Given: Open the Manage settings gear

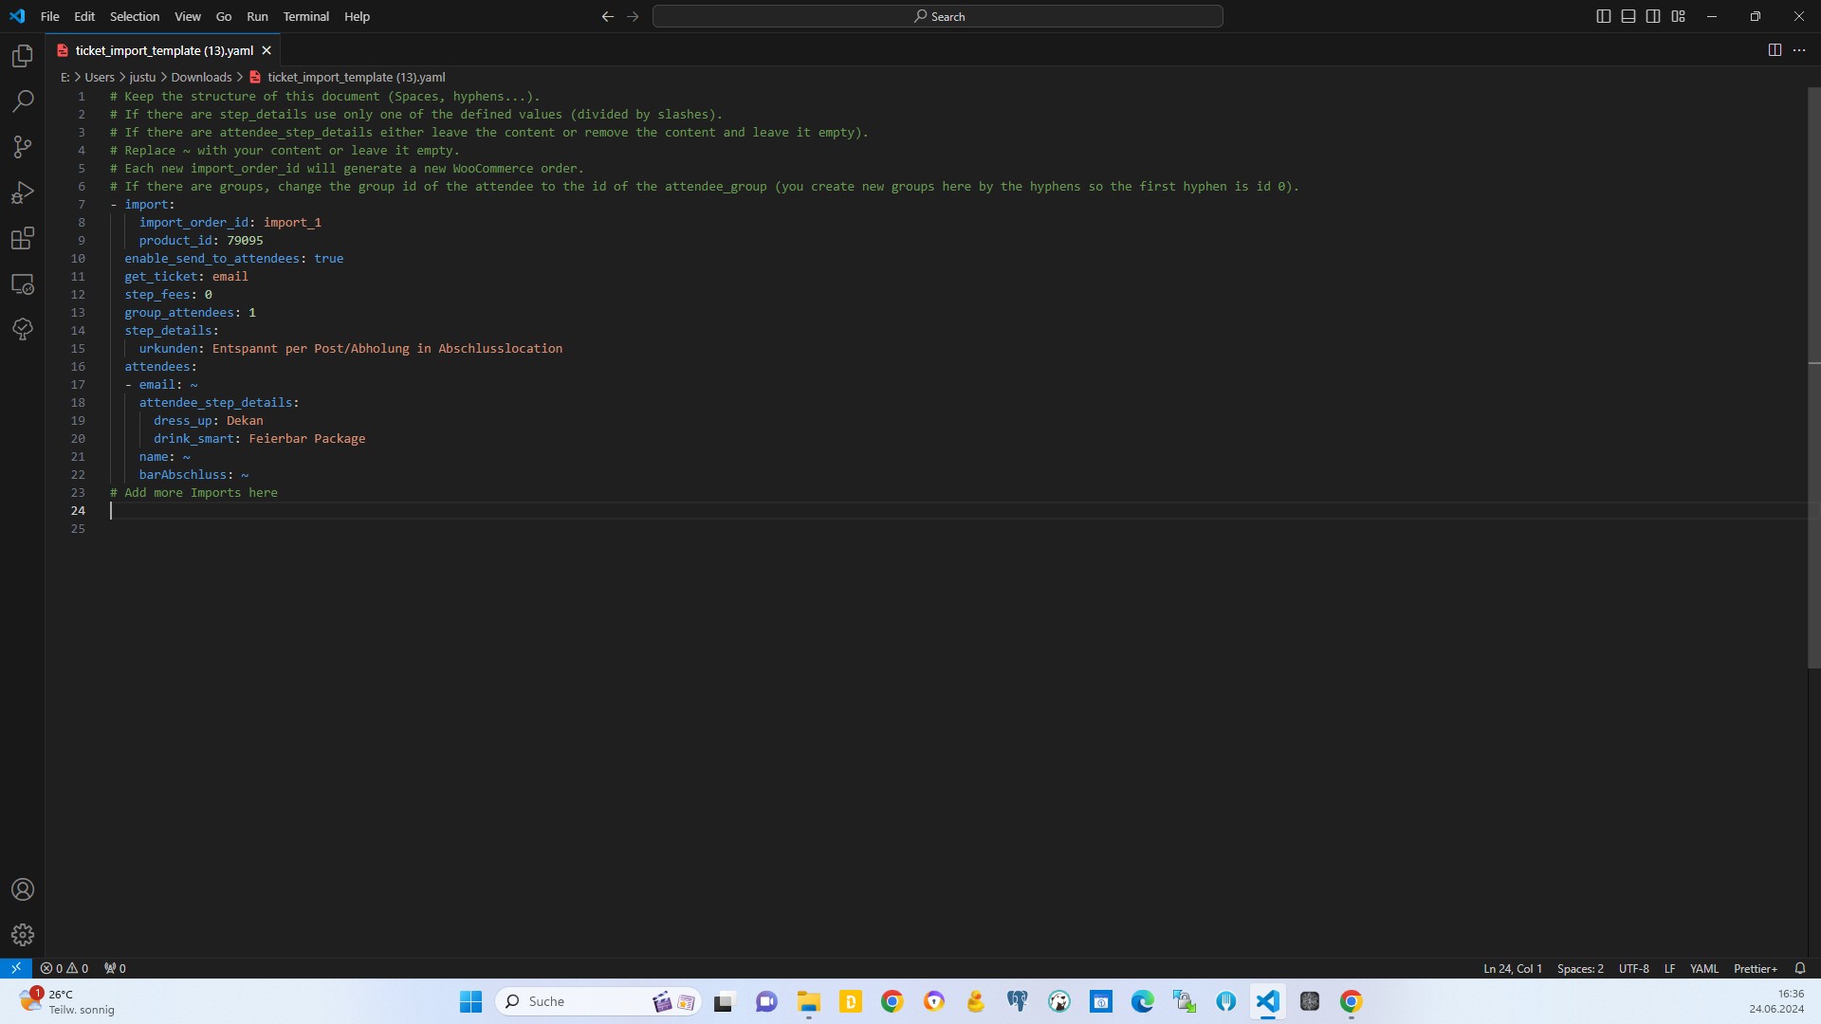Looking at the screenshot, I should pyautogui.click(x=23, y=935).
